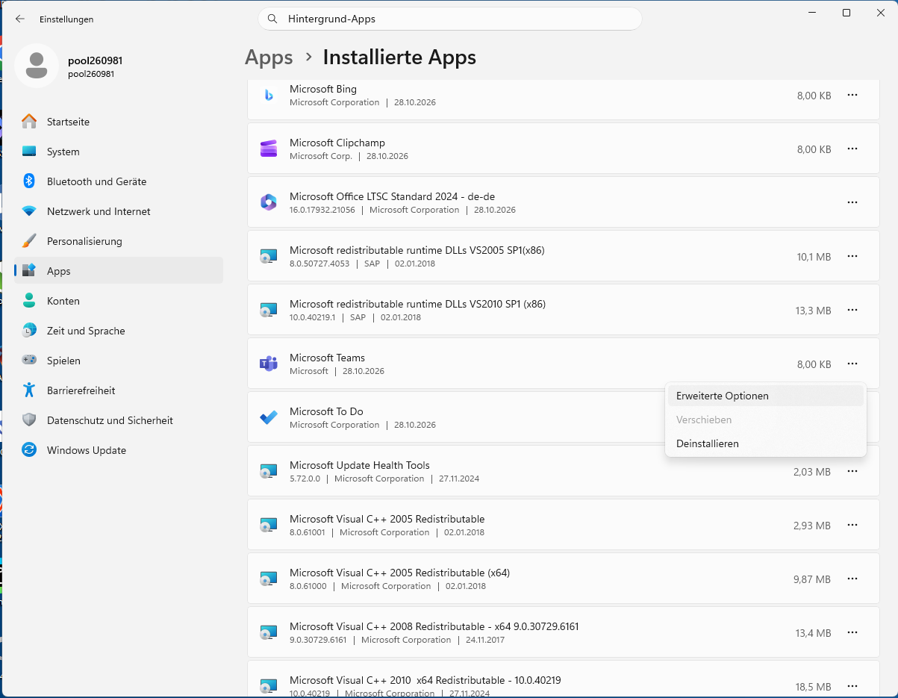
Task: Click the back arrow in Einstellungen
Action: click(20, 19)
